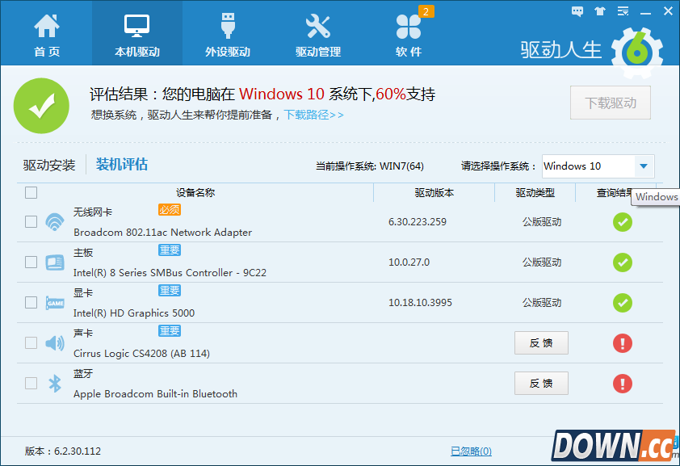Check the Broadcom 802.11ac adapter checkbox

31,222
